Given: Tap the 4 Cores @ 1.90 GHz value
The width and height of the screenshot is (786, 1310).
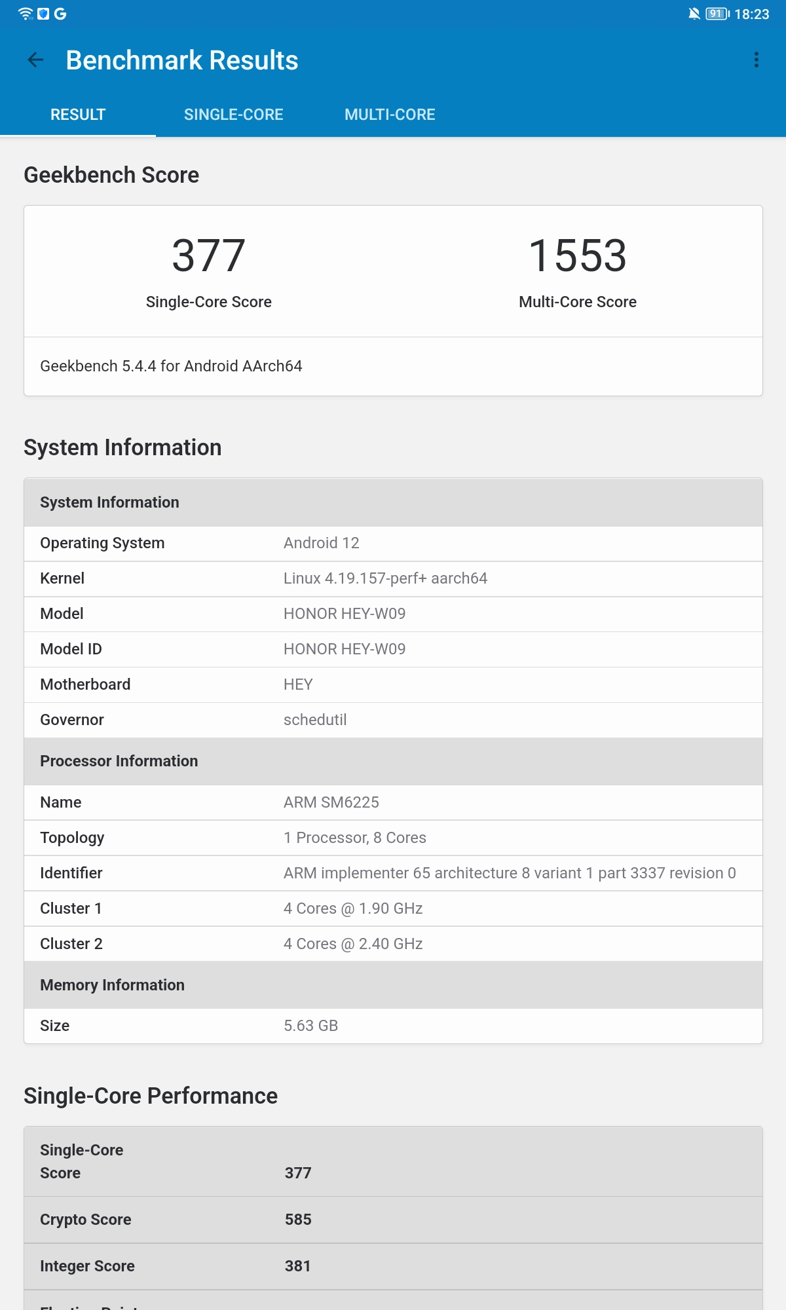Looking at the screenshot, I should [x=353, y=908].
